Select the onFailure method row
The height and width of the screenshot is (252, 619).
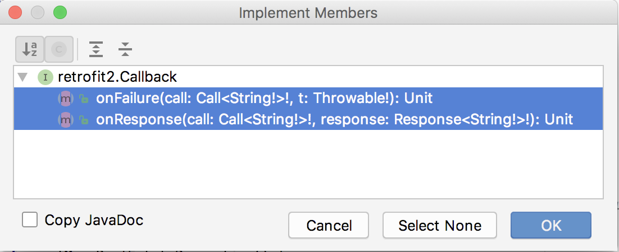(264, 99)
